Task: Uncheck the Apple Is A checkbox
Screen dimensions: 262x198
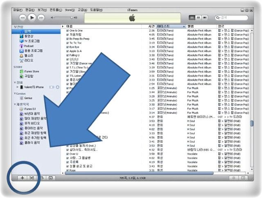Action: (x=67, y=51)
